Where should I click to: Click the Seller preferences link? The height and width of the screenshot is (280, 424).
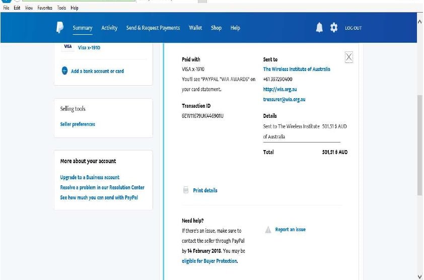coord(78,124)
